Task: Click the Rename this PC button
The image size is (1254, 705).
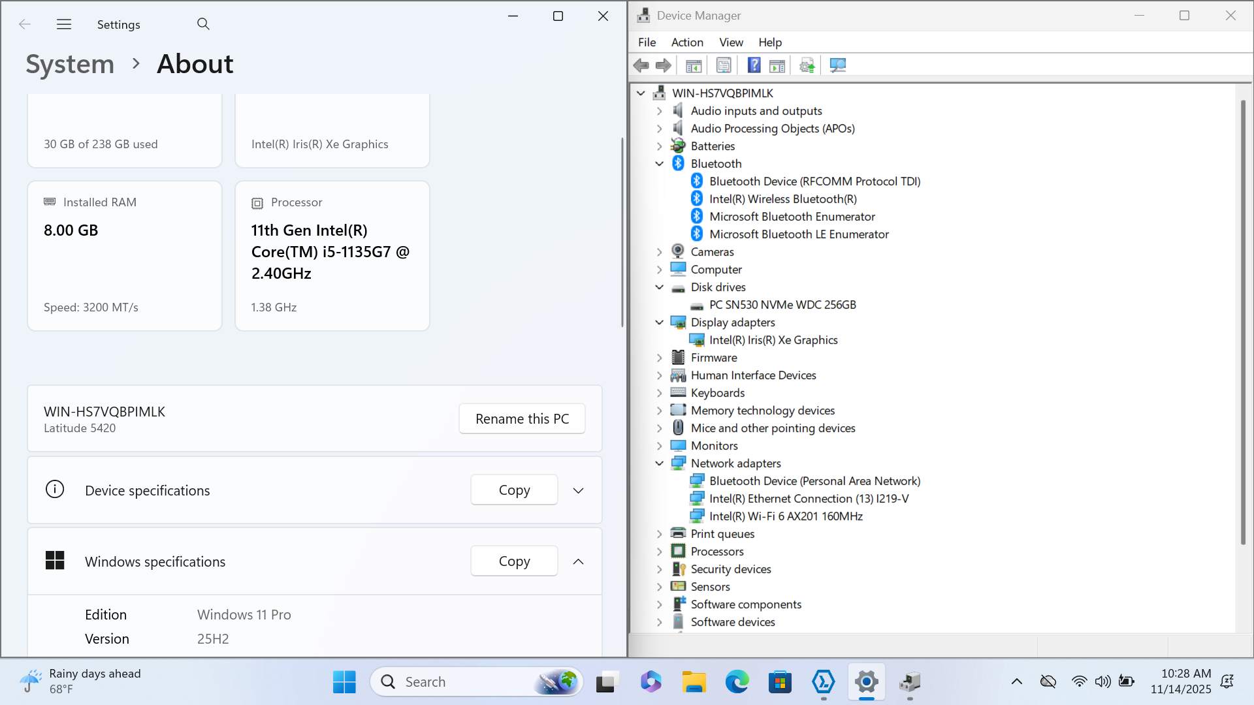Action: coord(522,419)
